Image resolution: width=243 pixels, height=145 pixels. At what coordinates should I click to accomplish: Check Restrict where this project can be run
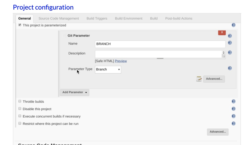[x=20, y=123]
